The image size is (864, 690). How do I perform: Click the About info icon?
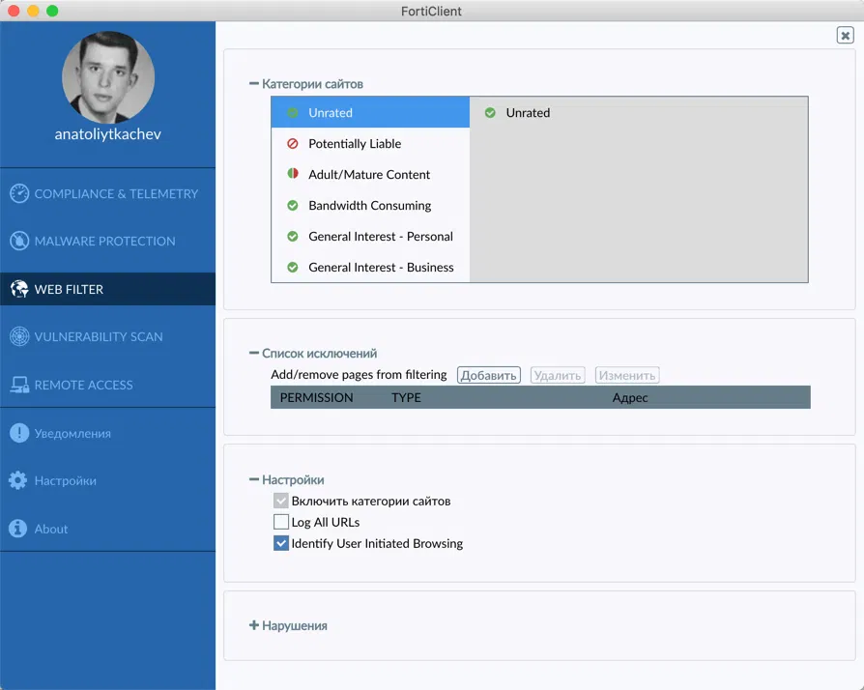point(18,529)
